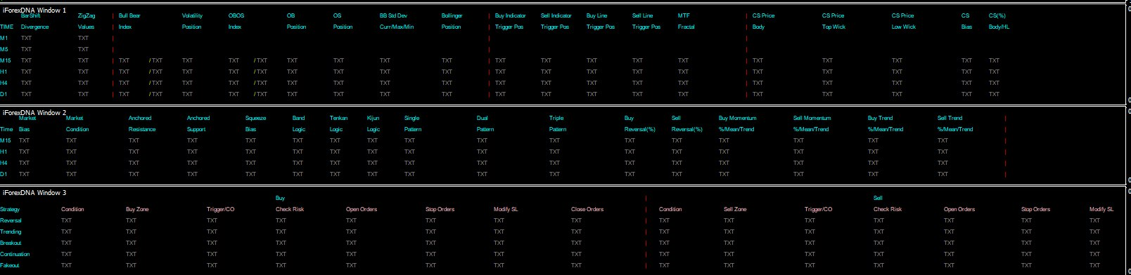Select the Volatility Position column header
The image size is (1131, 275).
[192, 21]
